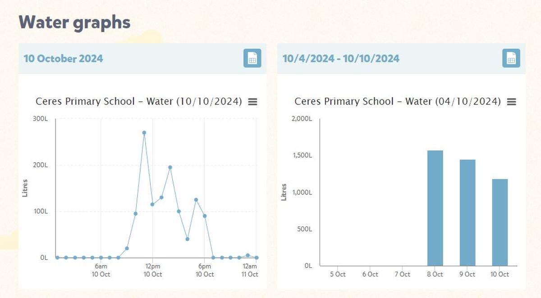Click the small data point near 12am
This screenshot has height=298, width=541.
tap(248, 255)
